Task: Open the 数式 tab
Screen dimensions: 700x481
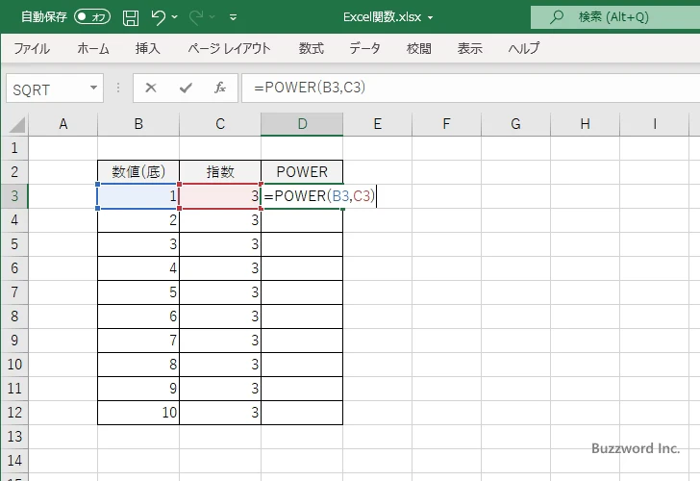Action: point(312,48)
